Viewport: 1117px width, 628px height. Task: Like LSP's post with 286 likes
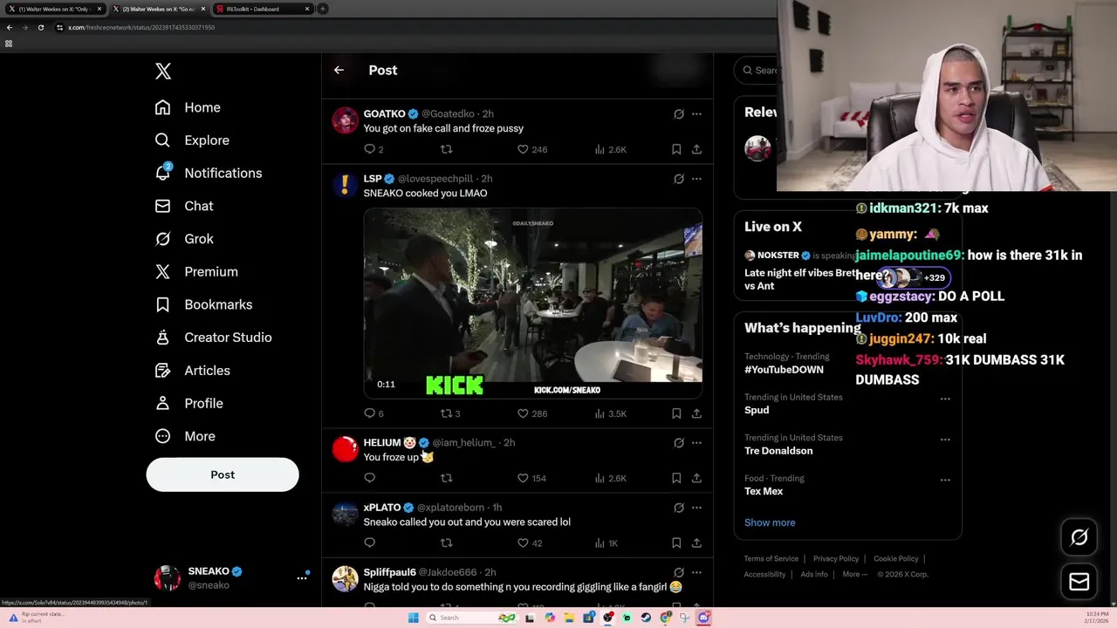click(532, 413)
